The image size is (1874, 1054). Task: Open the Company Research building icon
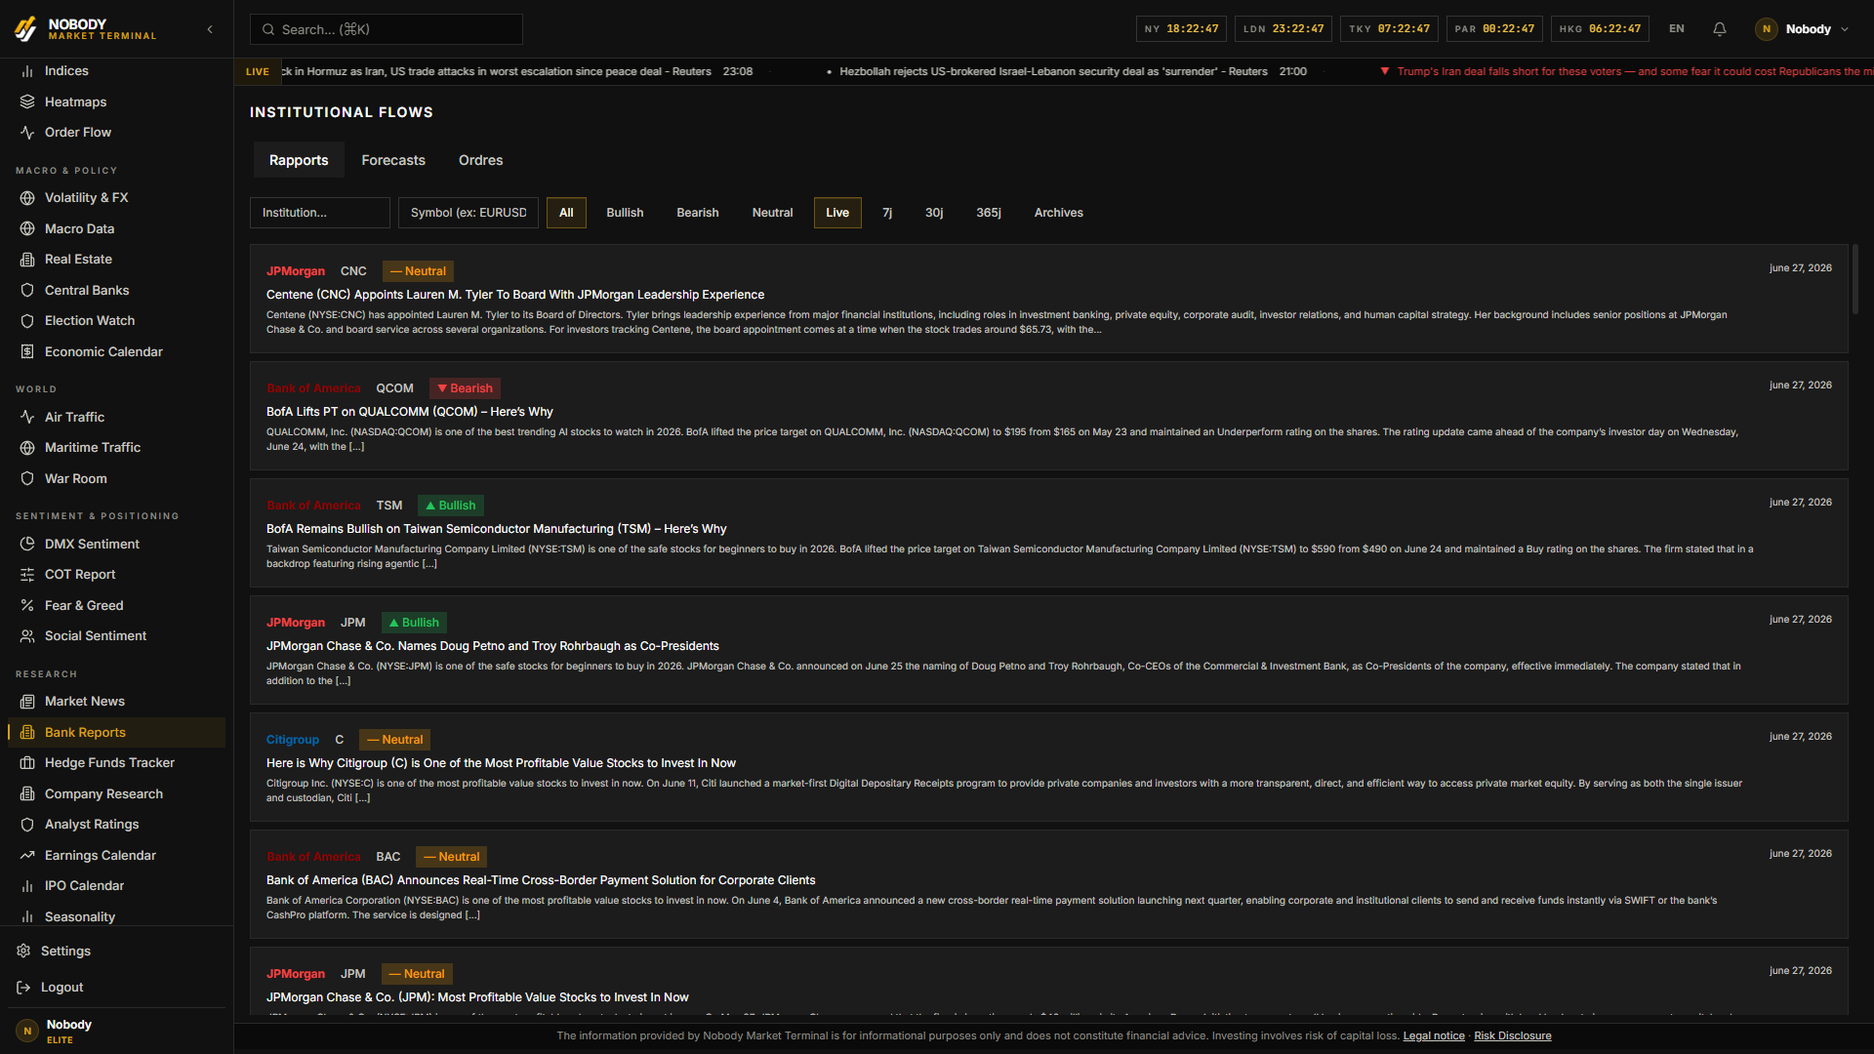(27, 793)
